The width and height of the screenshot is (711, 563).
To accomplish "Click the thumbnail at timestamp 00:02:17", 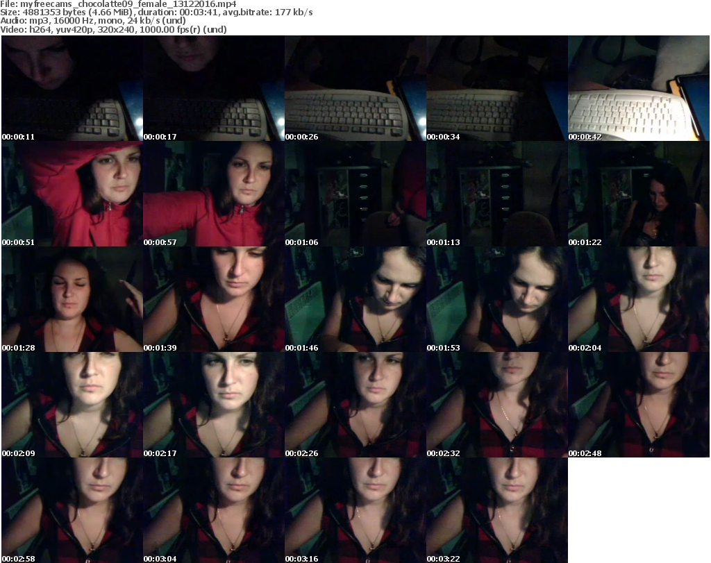I will 214,405.
